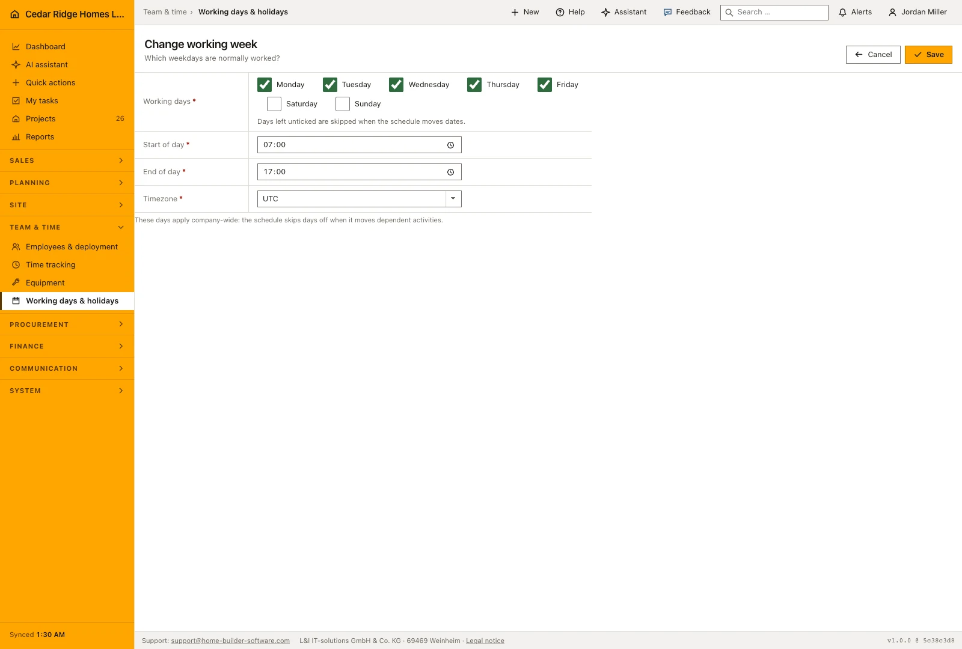Click into the Start of day field
Viewport: 962px width, 649px height.
[x=359, y=145]
